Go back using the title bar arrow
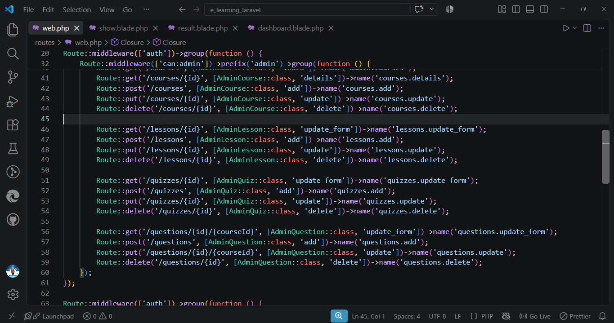This screenshot has height=323, width=614. (182, 9)
